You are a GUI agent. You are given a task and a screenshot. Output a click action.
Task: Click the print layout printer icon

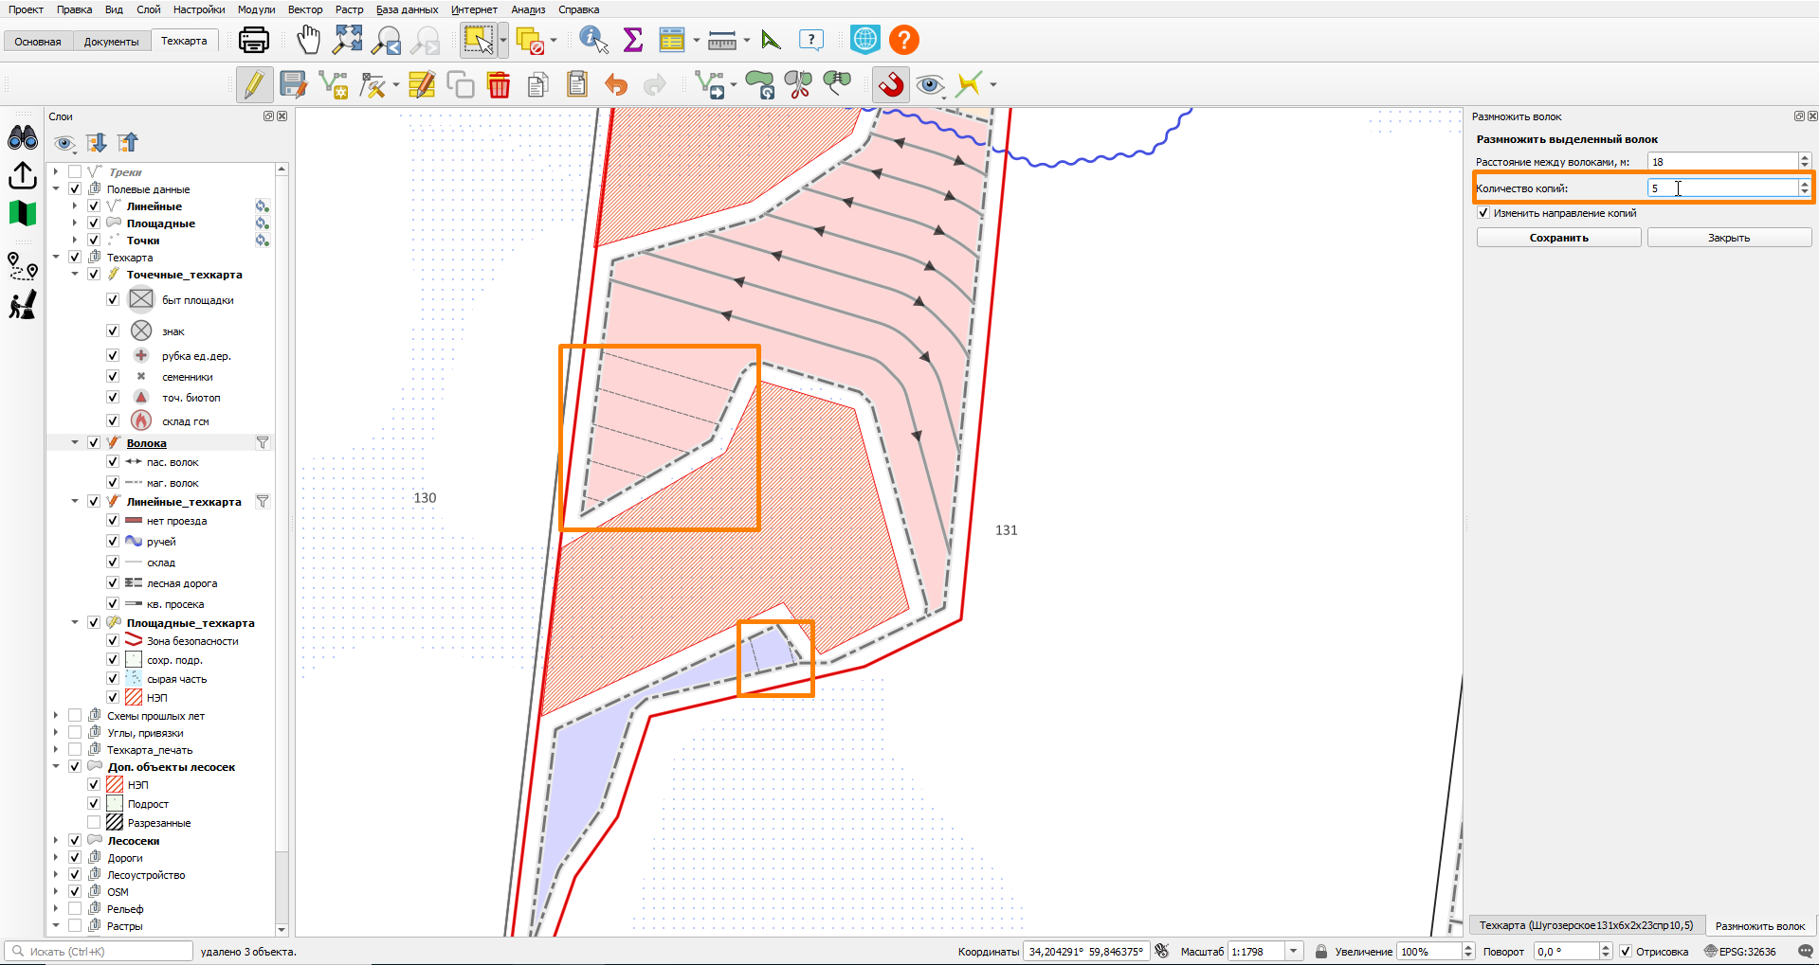pos(254,40)
